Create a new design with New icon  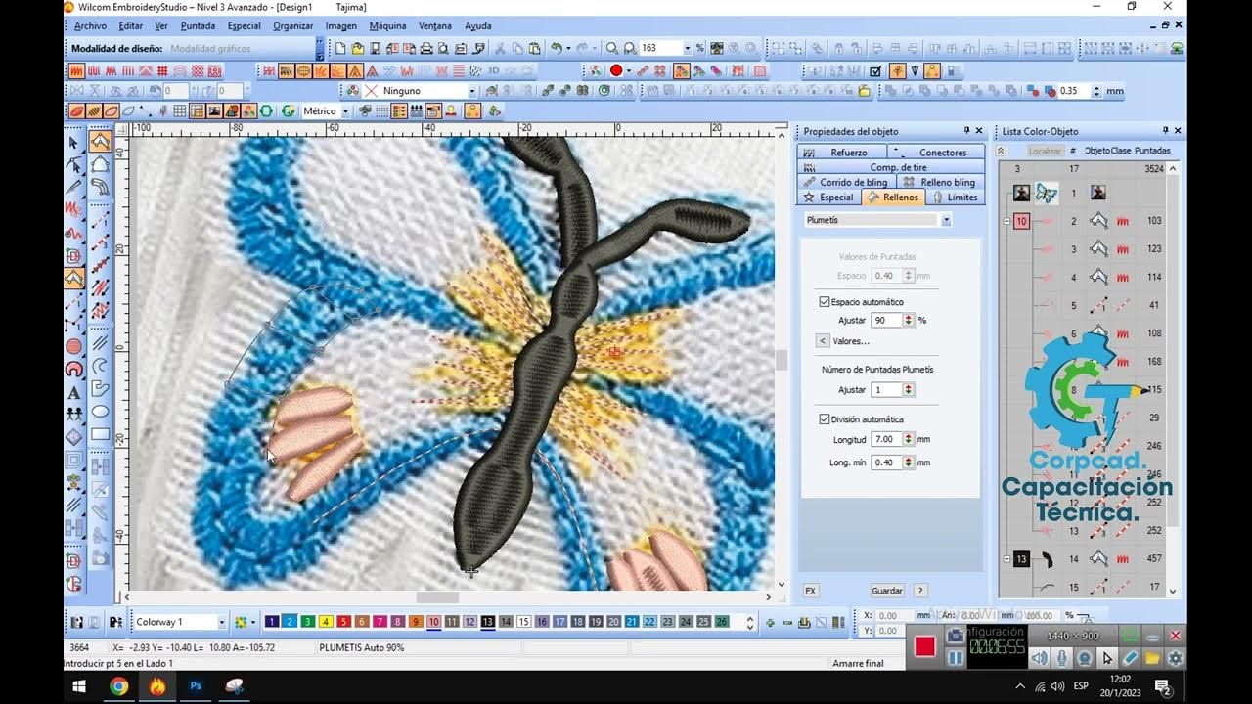tap(339, 48)
